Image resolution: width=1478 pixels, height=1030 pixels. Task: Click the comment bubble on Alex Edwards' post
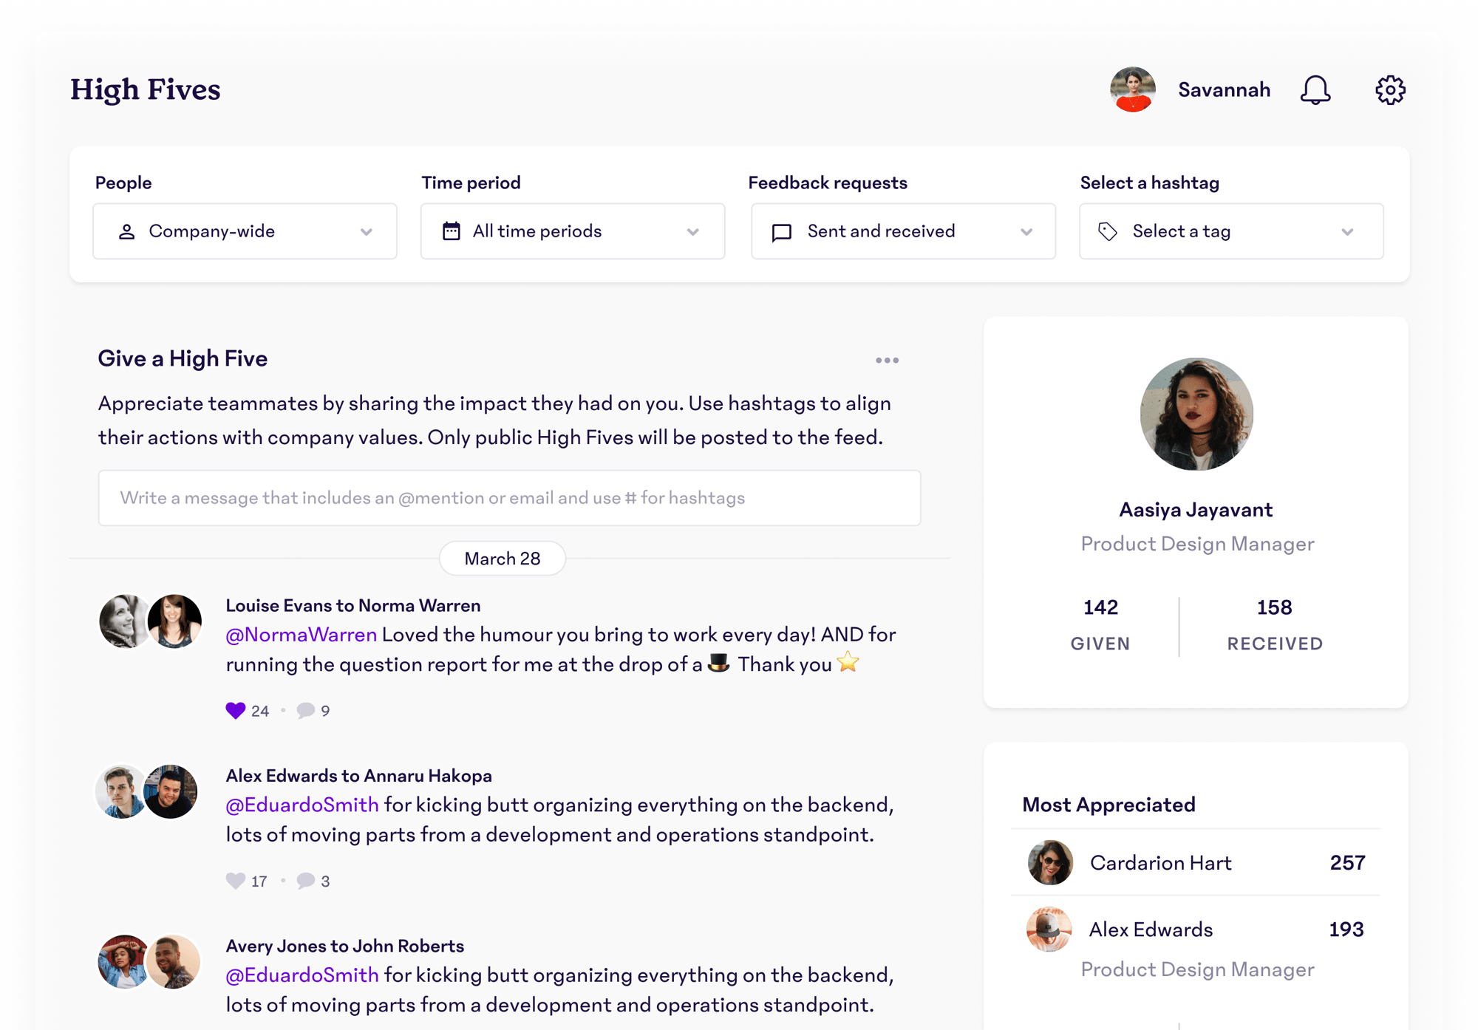pyautogui.click(x=305, y=881)
